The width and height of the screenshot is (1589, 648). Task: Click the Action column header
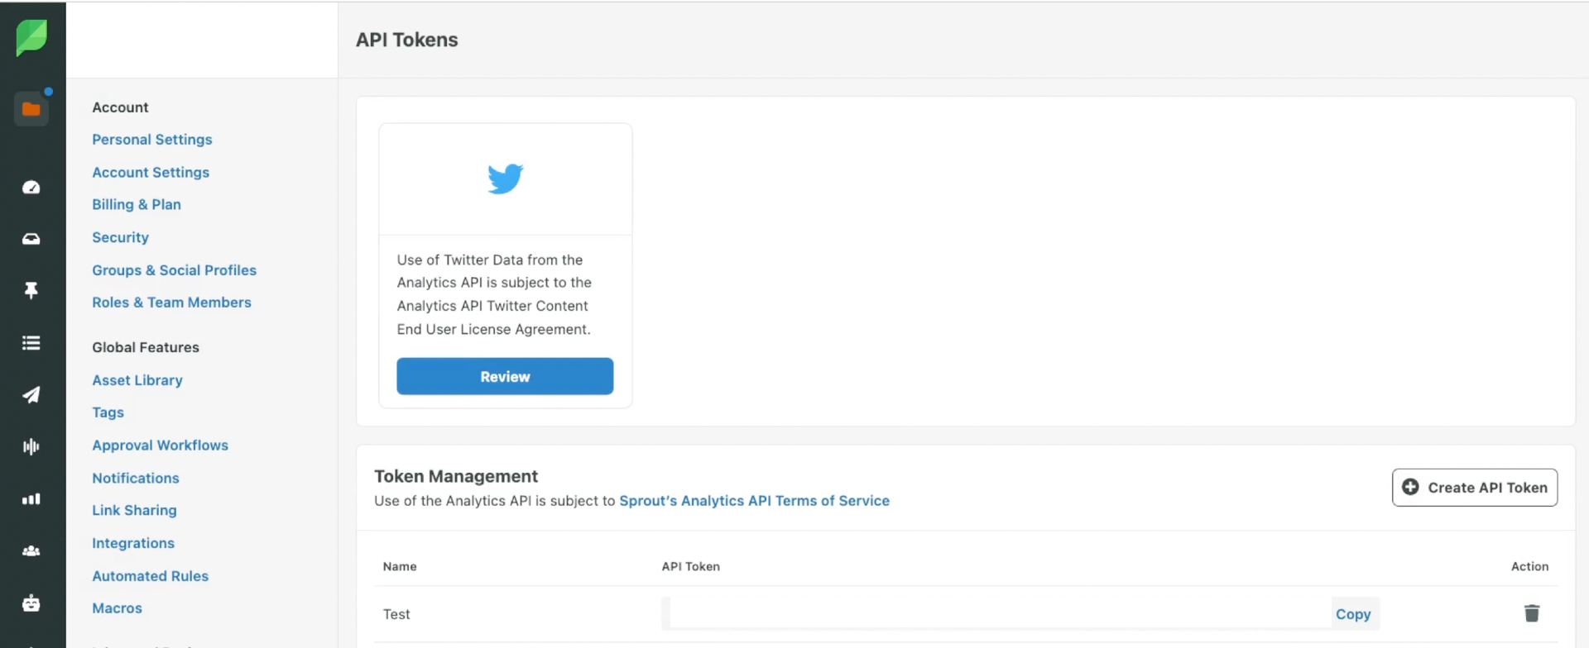(x=1529, y=567)
